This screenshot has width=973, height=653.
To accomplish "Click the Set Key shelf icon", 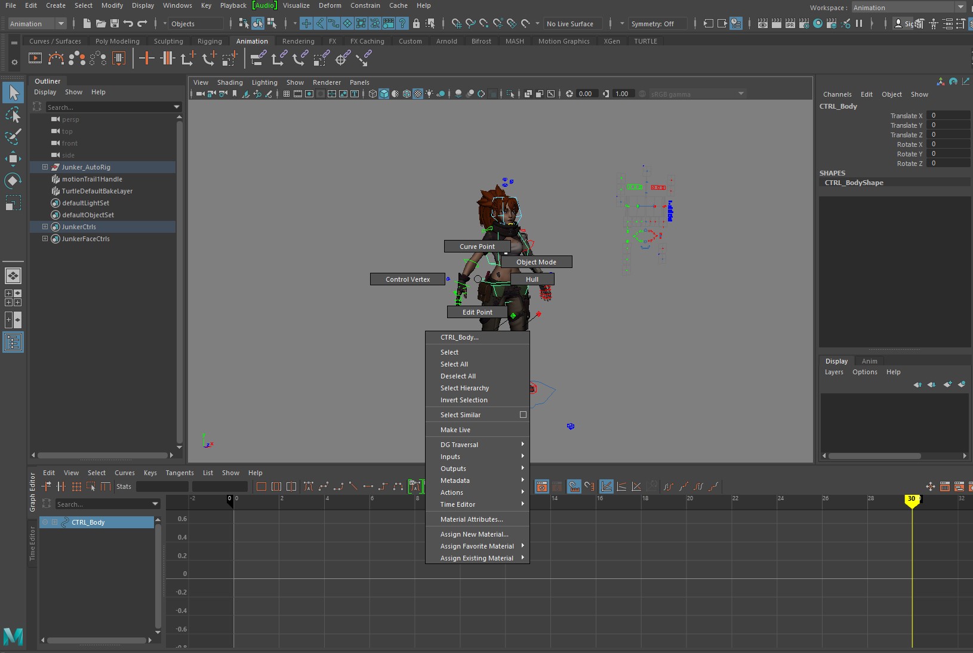I will 147,58.
